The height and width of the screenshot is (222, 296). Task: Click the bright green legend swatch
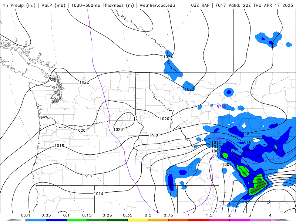point(77,220)
